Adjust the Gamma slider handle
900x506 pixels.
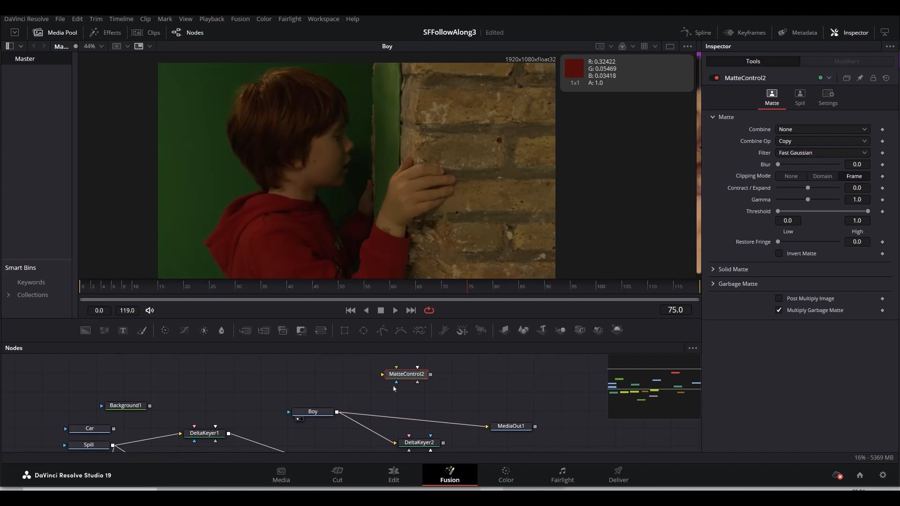(x=808, y=200)
